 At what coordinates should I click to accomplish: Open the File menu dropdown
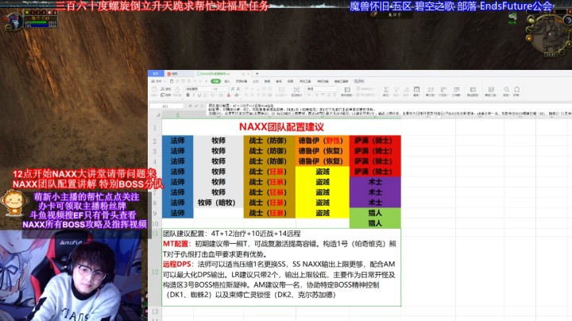coord(158,81)
